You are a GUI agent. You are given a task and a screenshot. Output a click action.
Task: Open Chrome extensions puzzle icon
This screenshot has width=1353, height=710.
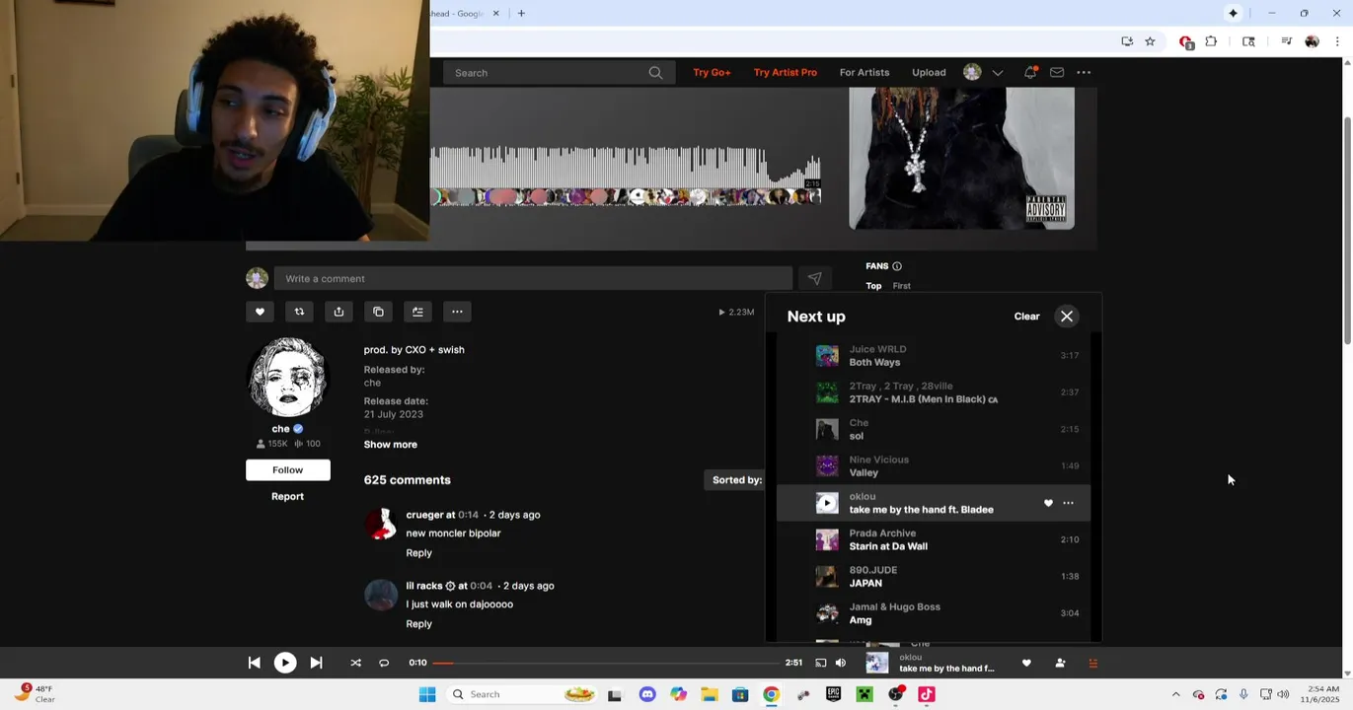tap(1211, 41)
